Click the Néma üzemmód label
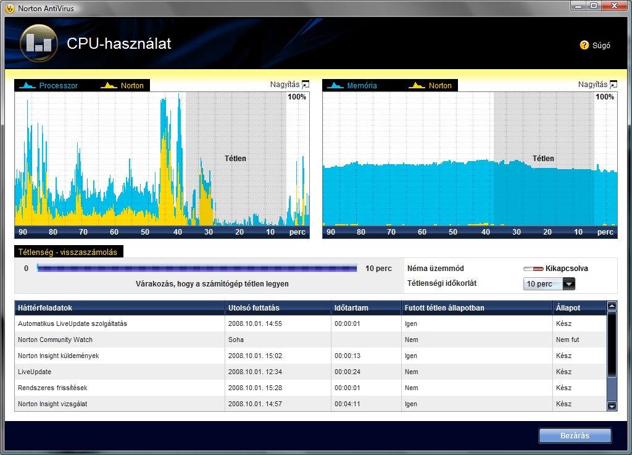Image resolution: width=632 pixels, height=455 pixels. click(x=435, y=269)
